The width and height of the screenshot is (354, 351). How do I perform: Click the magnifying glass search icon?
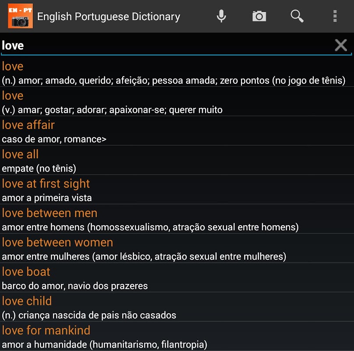point(297,16)
